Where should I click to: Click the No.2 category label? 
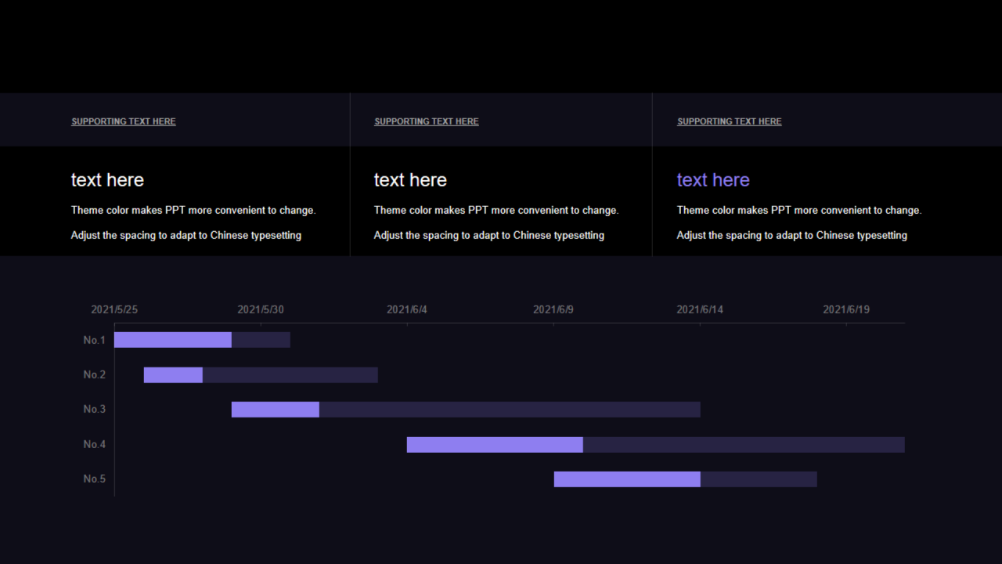[94, 374]
